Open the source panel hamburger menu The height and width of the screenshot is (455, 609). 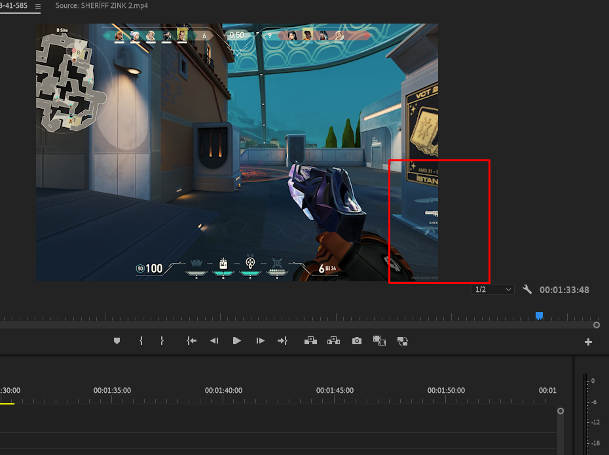tap(38, 6)
